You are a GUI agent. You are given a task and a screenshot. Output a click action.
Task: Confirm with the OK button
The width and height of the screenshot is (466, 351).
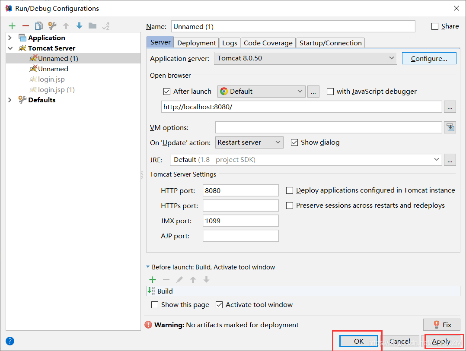(x=359, y=341)
